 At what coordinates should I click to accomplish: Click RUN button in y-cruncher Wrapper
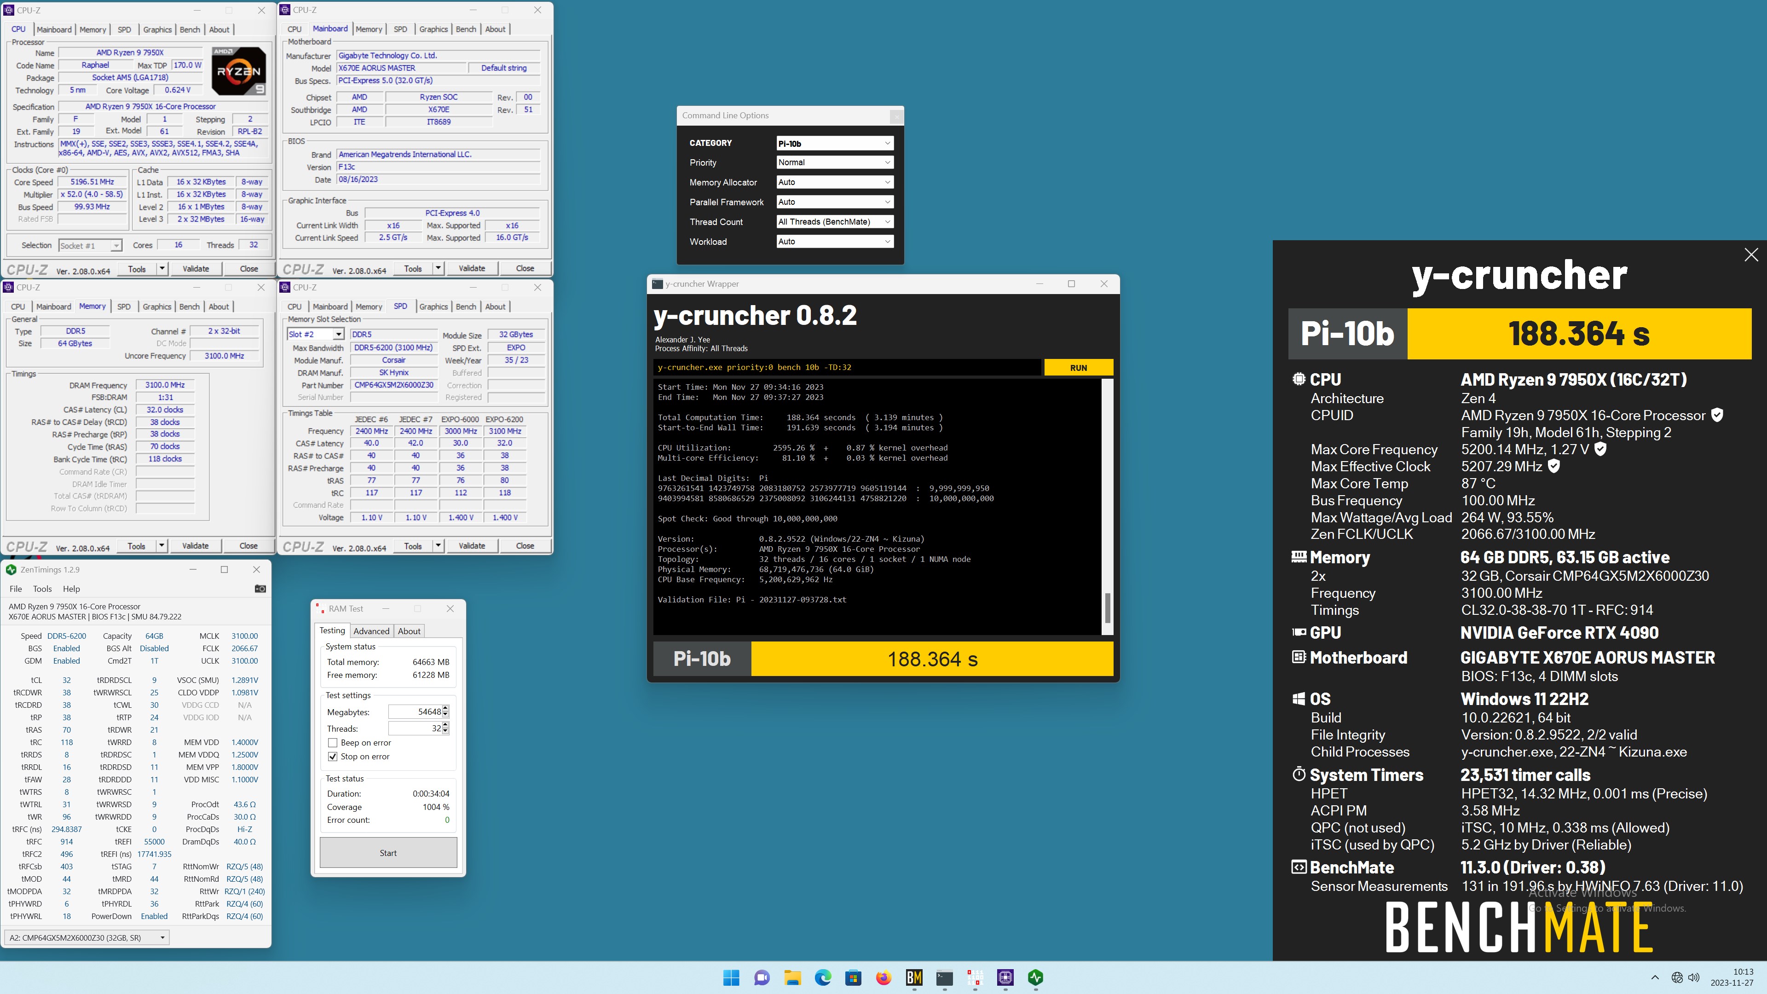coord(1078,368)
